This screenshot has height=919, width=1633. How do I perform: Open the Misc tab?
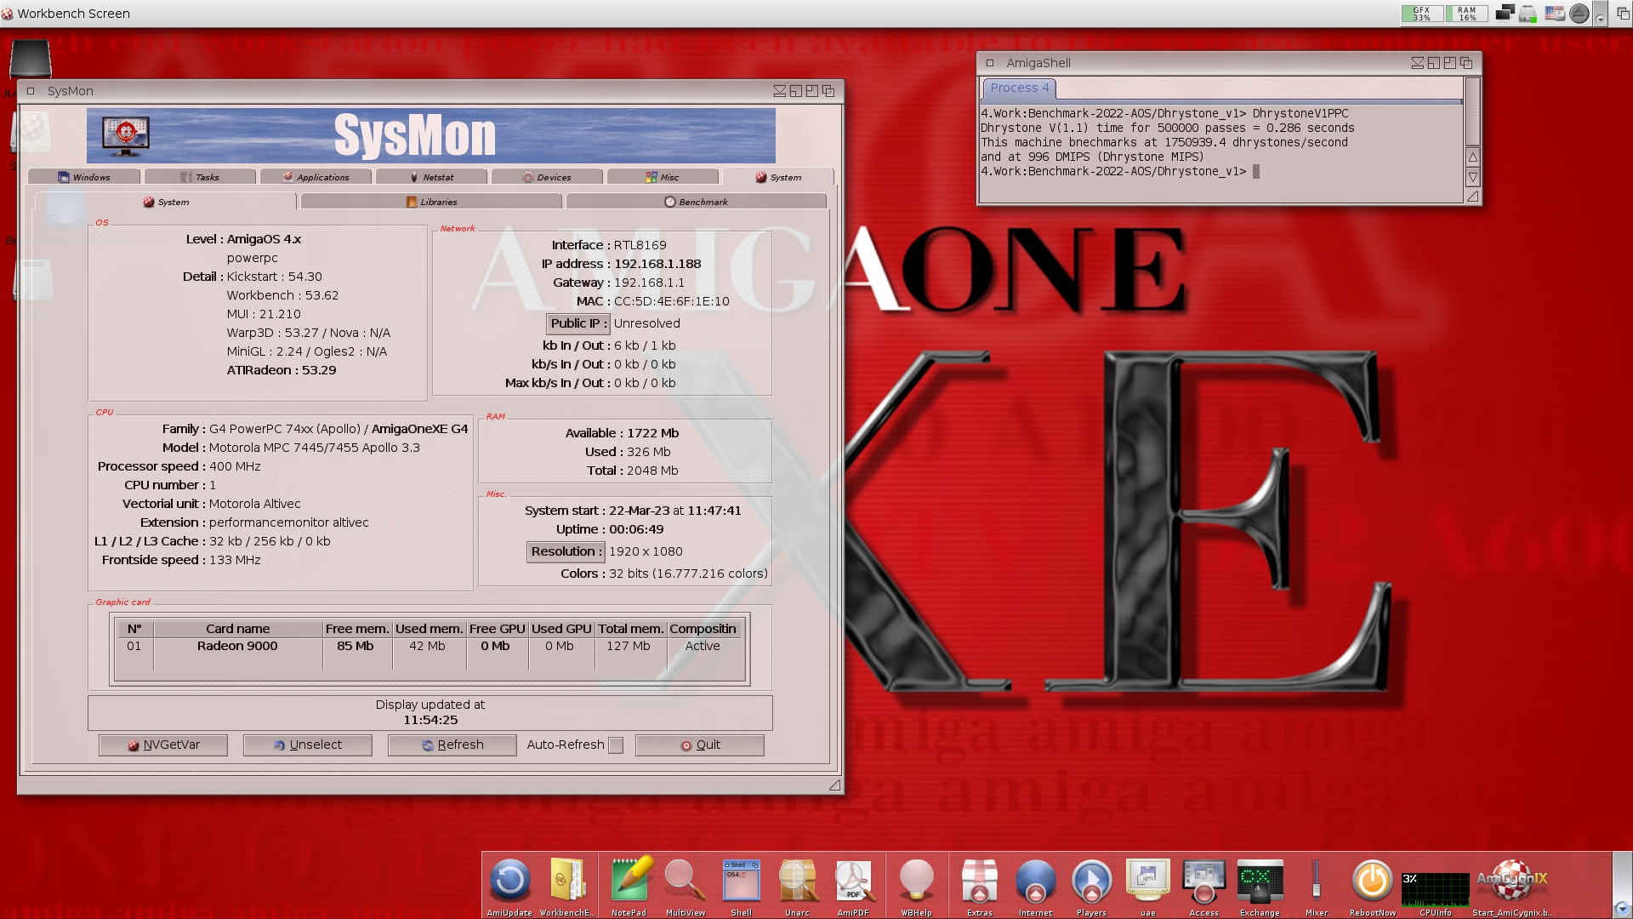[663, 177]
